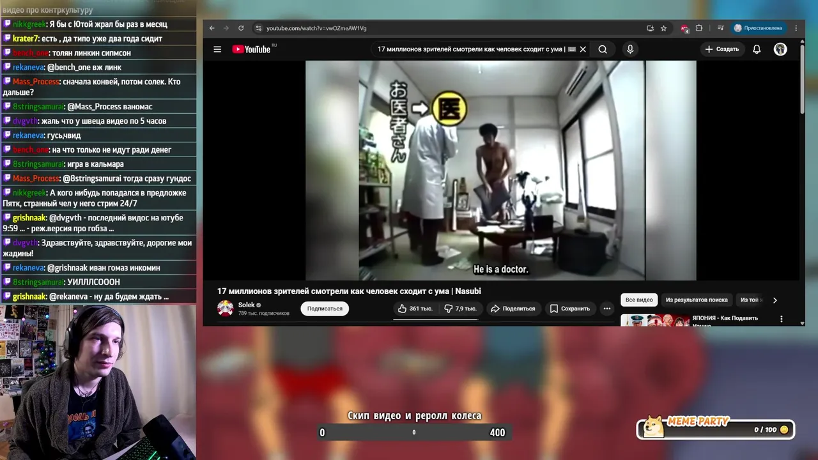Open the browser extensions puzzle icon
Screen dimensions: 818x460
click(x=699, y=28)
